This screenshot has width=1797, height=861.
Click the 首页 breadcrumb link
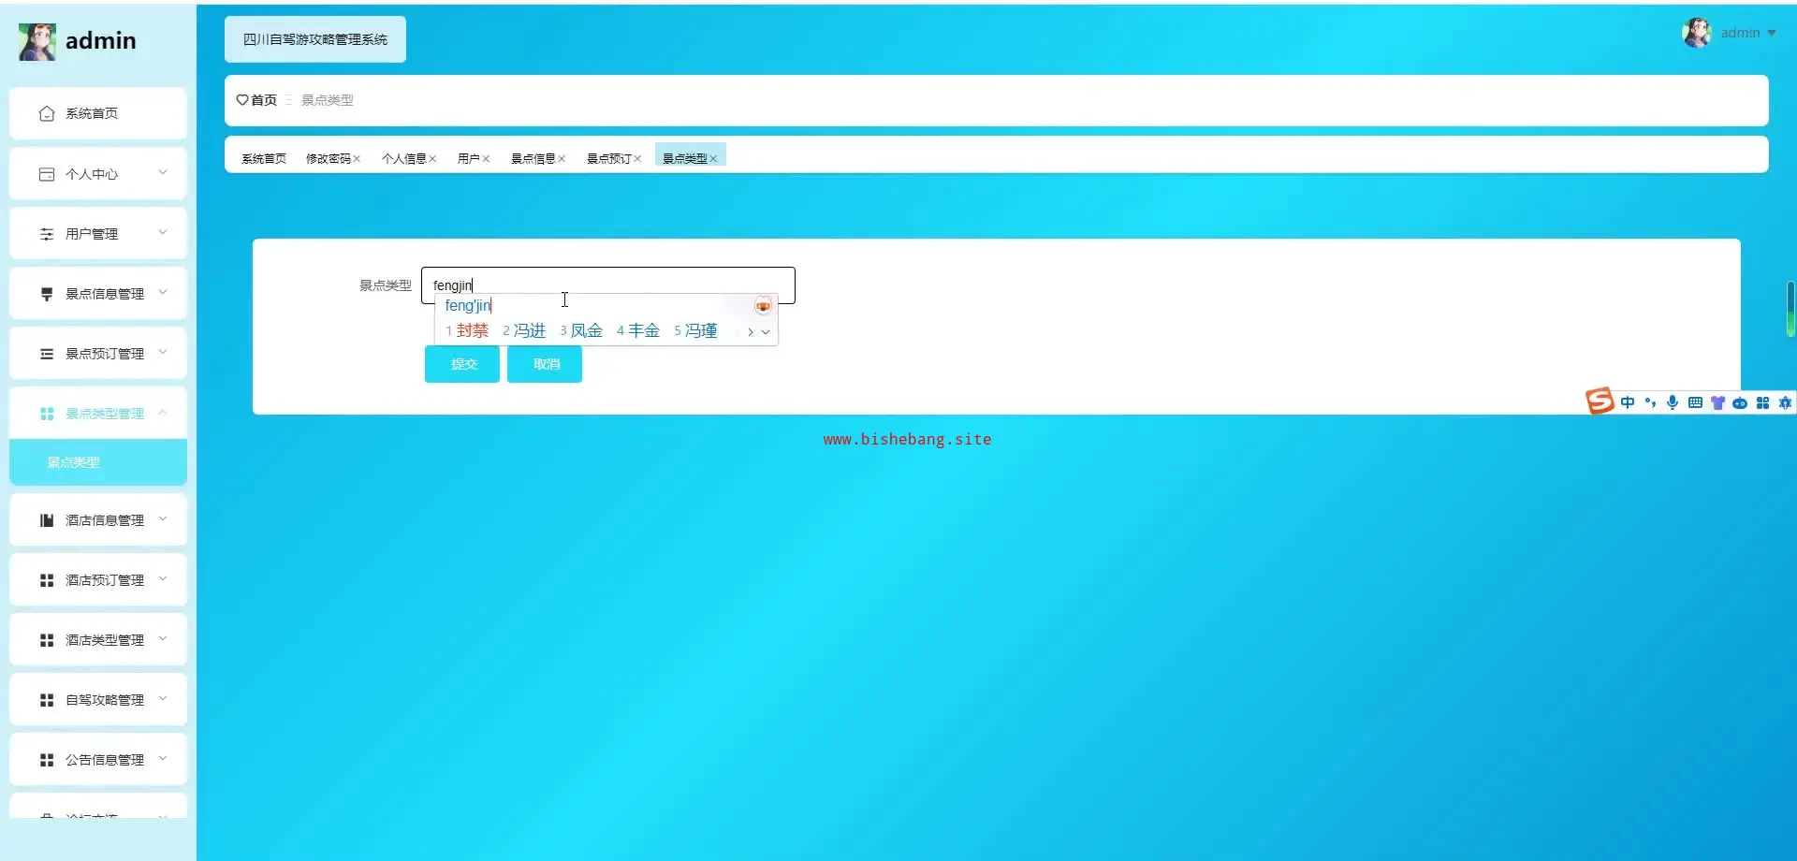coord(264,100)
